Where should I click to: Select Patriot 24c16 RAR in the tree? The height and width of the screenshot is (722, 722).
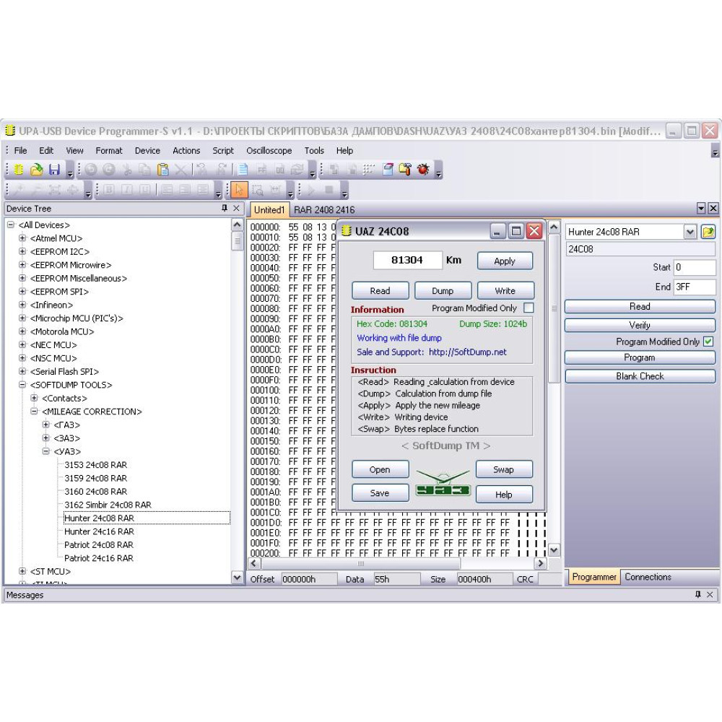coord(98,558)
